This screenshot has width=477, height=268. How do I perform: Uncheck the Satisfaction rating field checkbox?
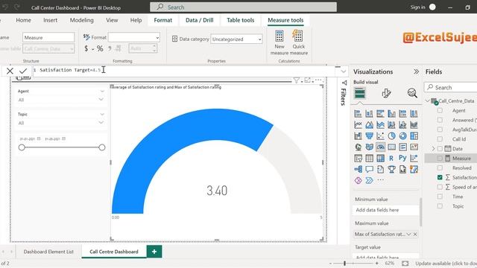(x=440, y=177)
